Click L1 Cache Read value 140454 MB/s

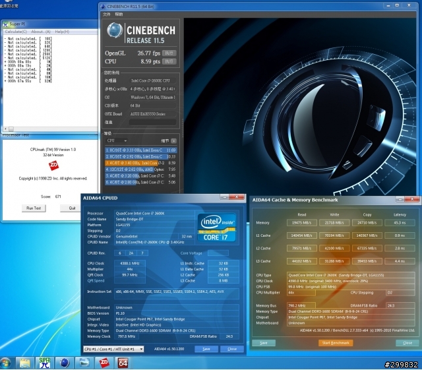click(x=301, y=235)
